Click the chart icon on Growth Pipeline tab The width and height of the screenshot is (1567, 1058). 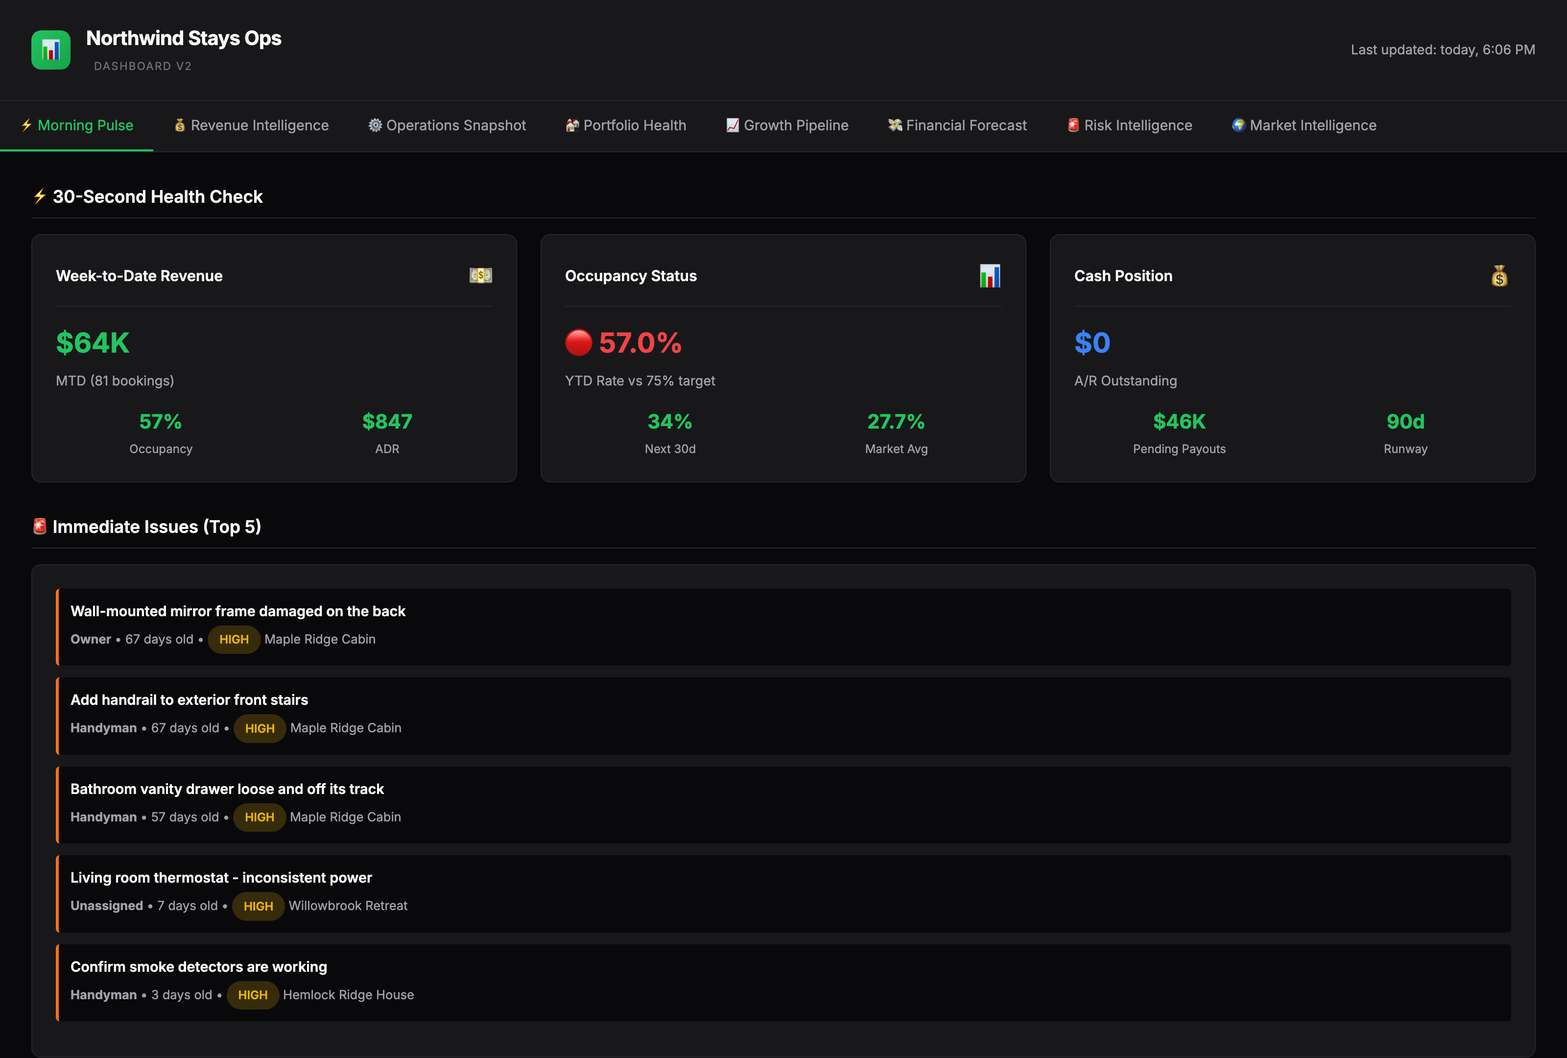(x=732, y=125)
